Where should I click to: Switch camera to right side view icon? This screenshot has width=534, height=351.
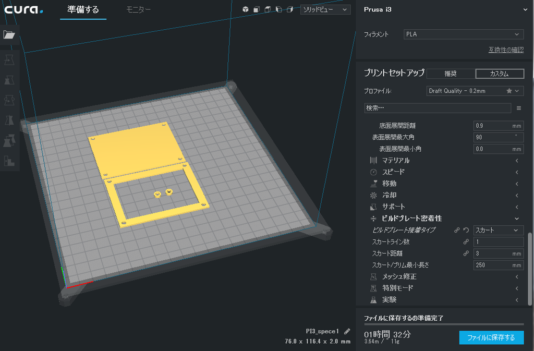290,9
